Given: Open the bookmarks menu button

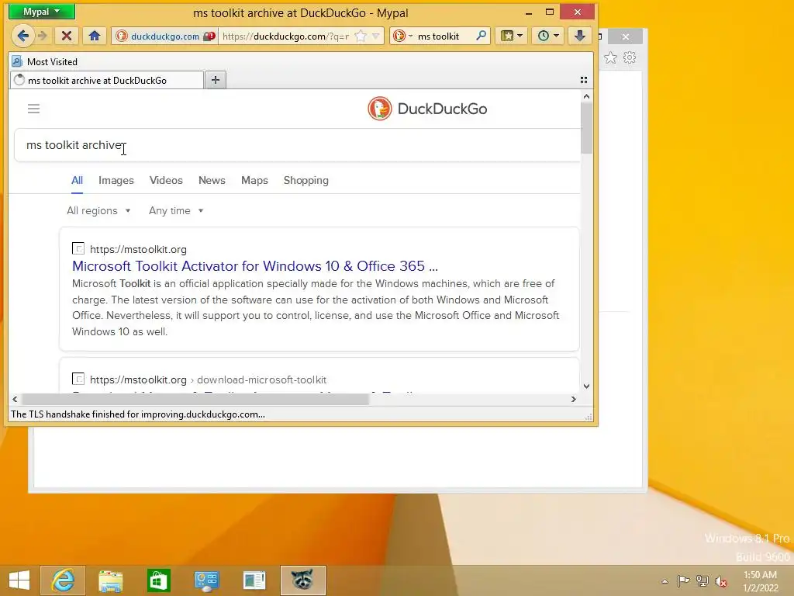Looking at the screenshot, I should tap(511, 36).
